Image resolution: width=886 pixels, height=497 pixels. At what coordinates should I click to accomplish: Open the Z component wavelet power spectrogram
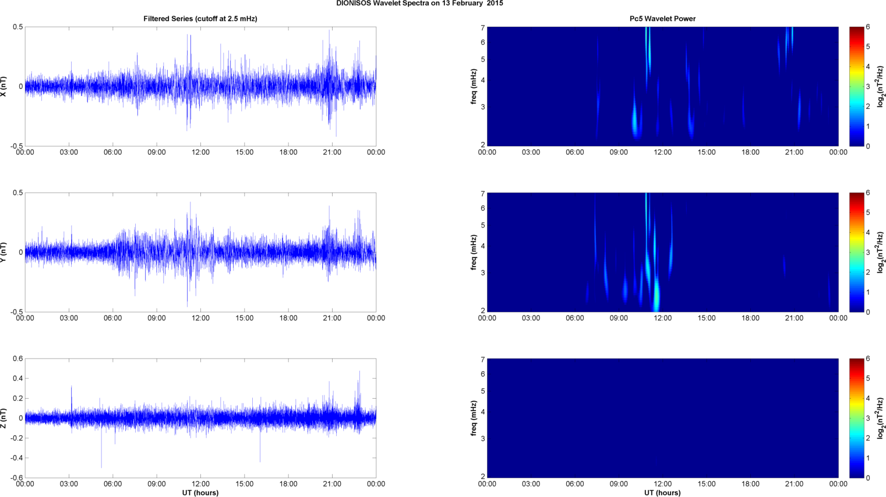pos(662,418)
